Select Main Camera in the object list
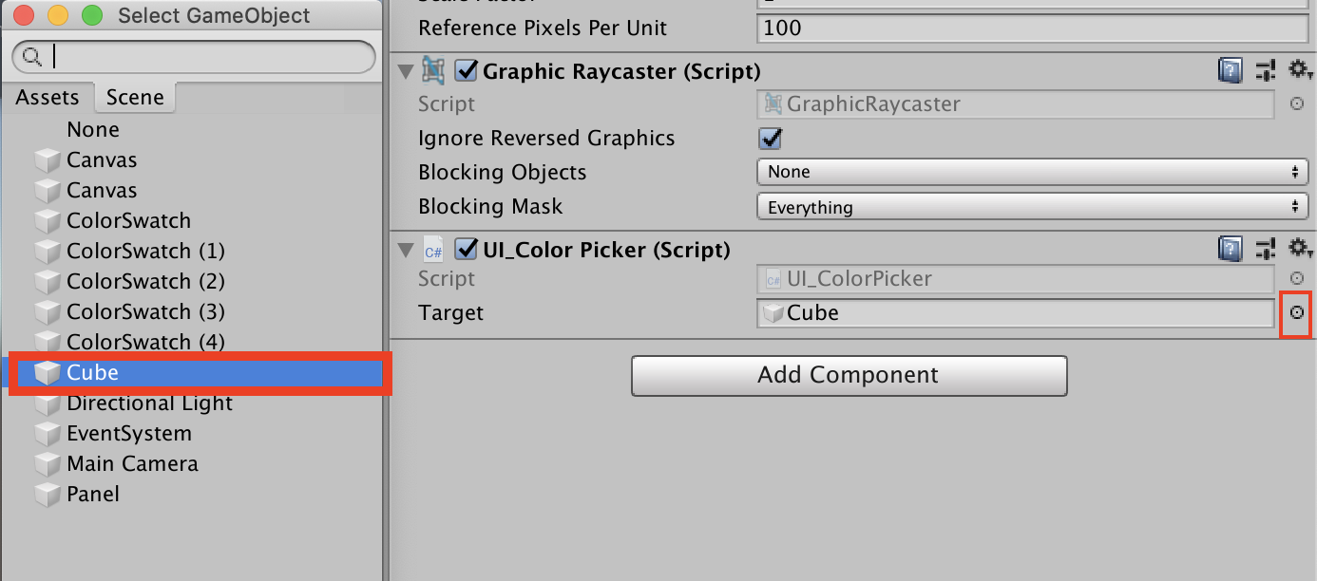The width and height of the screenshot is (1317, 581). click(132, 463)
